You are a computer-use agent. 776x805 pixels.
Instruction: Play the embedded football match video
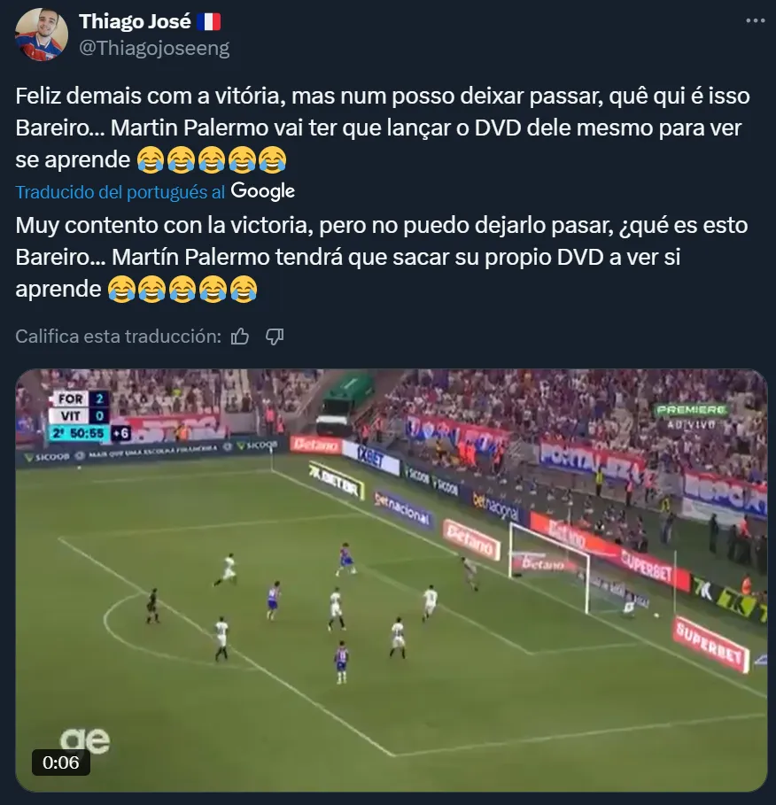(392, 580)
